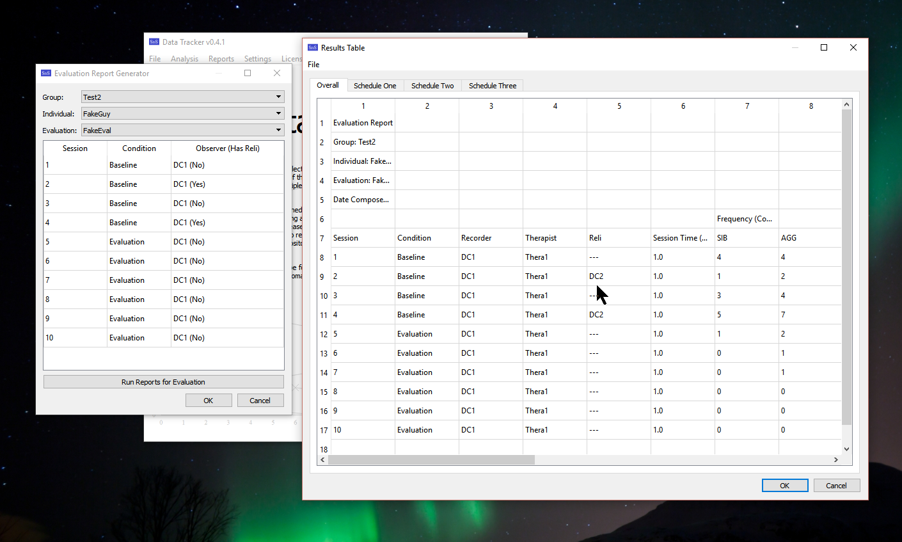Close the Evaluation Report Generator dialog
Image resolution: width=902 pixels, height=542 pixels.
click(x=277, y=73)
